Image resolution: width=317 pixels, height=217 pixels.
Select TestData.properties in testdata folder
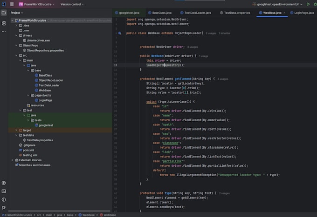(40, 140)
